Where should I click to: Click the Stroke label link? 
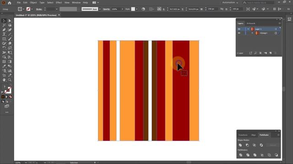click(39, 9)
